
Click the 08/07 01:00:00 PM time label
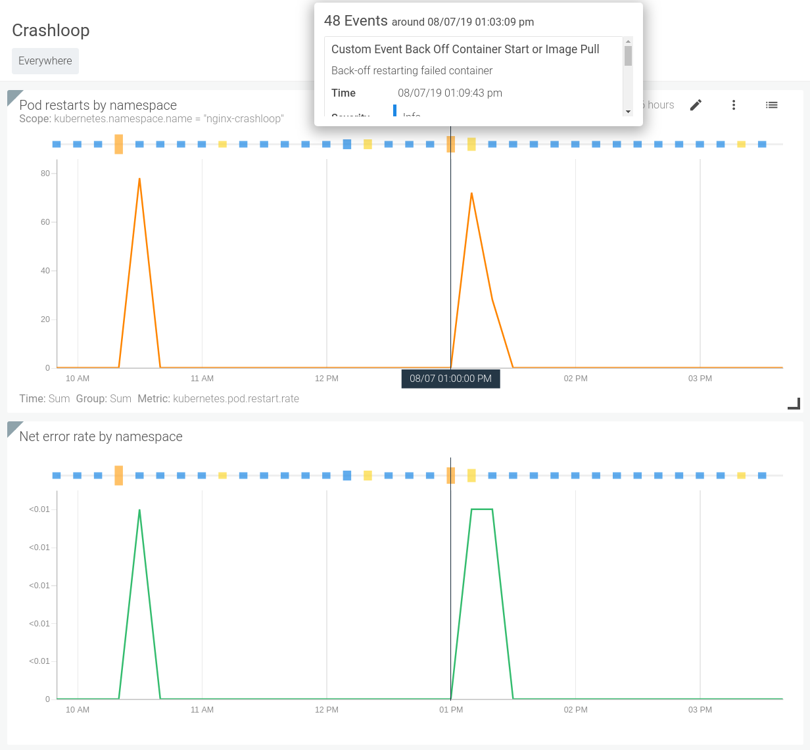[450, 379]
